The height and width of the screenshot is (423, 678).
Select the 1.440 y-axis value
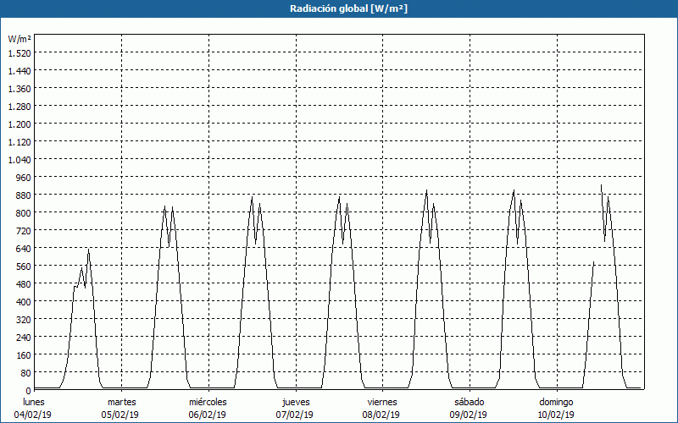coord(19,70)
